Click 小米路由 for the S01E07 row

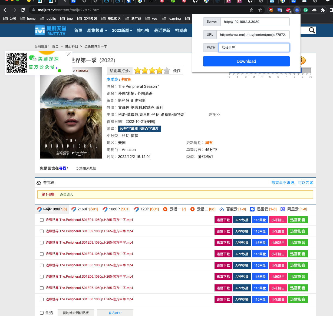click(278, 288)
